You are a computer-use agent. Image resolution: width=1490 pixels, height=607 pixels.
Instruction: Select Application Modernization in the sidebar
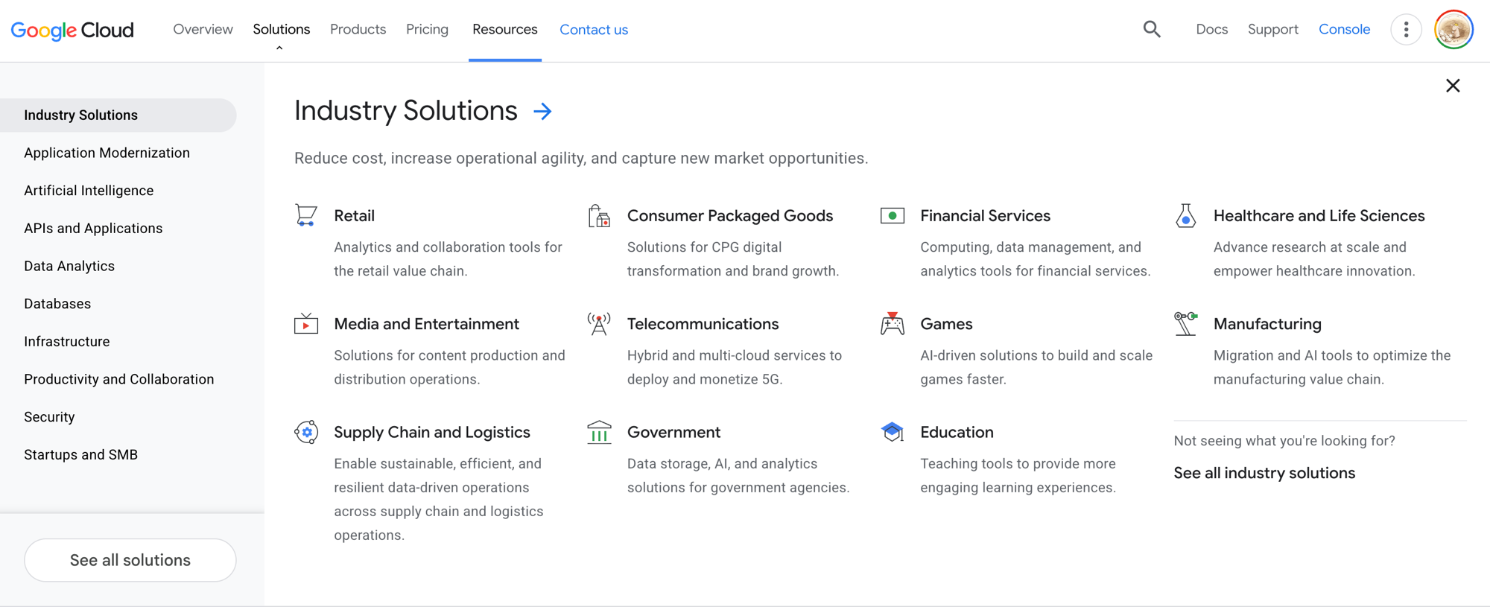tap(107, 153)
